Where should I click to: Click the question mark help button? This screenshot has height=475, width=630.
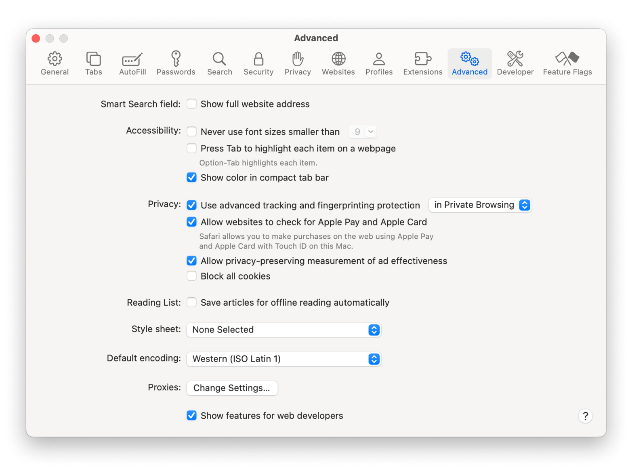[x=585, y=416]
